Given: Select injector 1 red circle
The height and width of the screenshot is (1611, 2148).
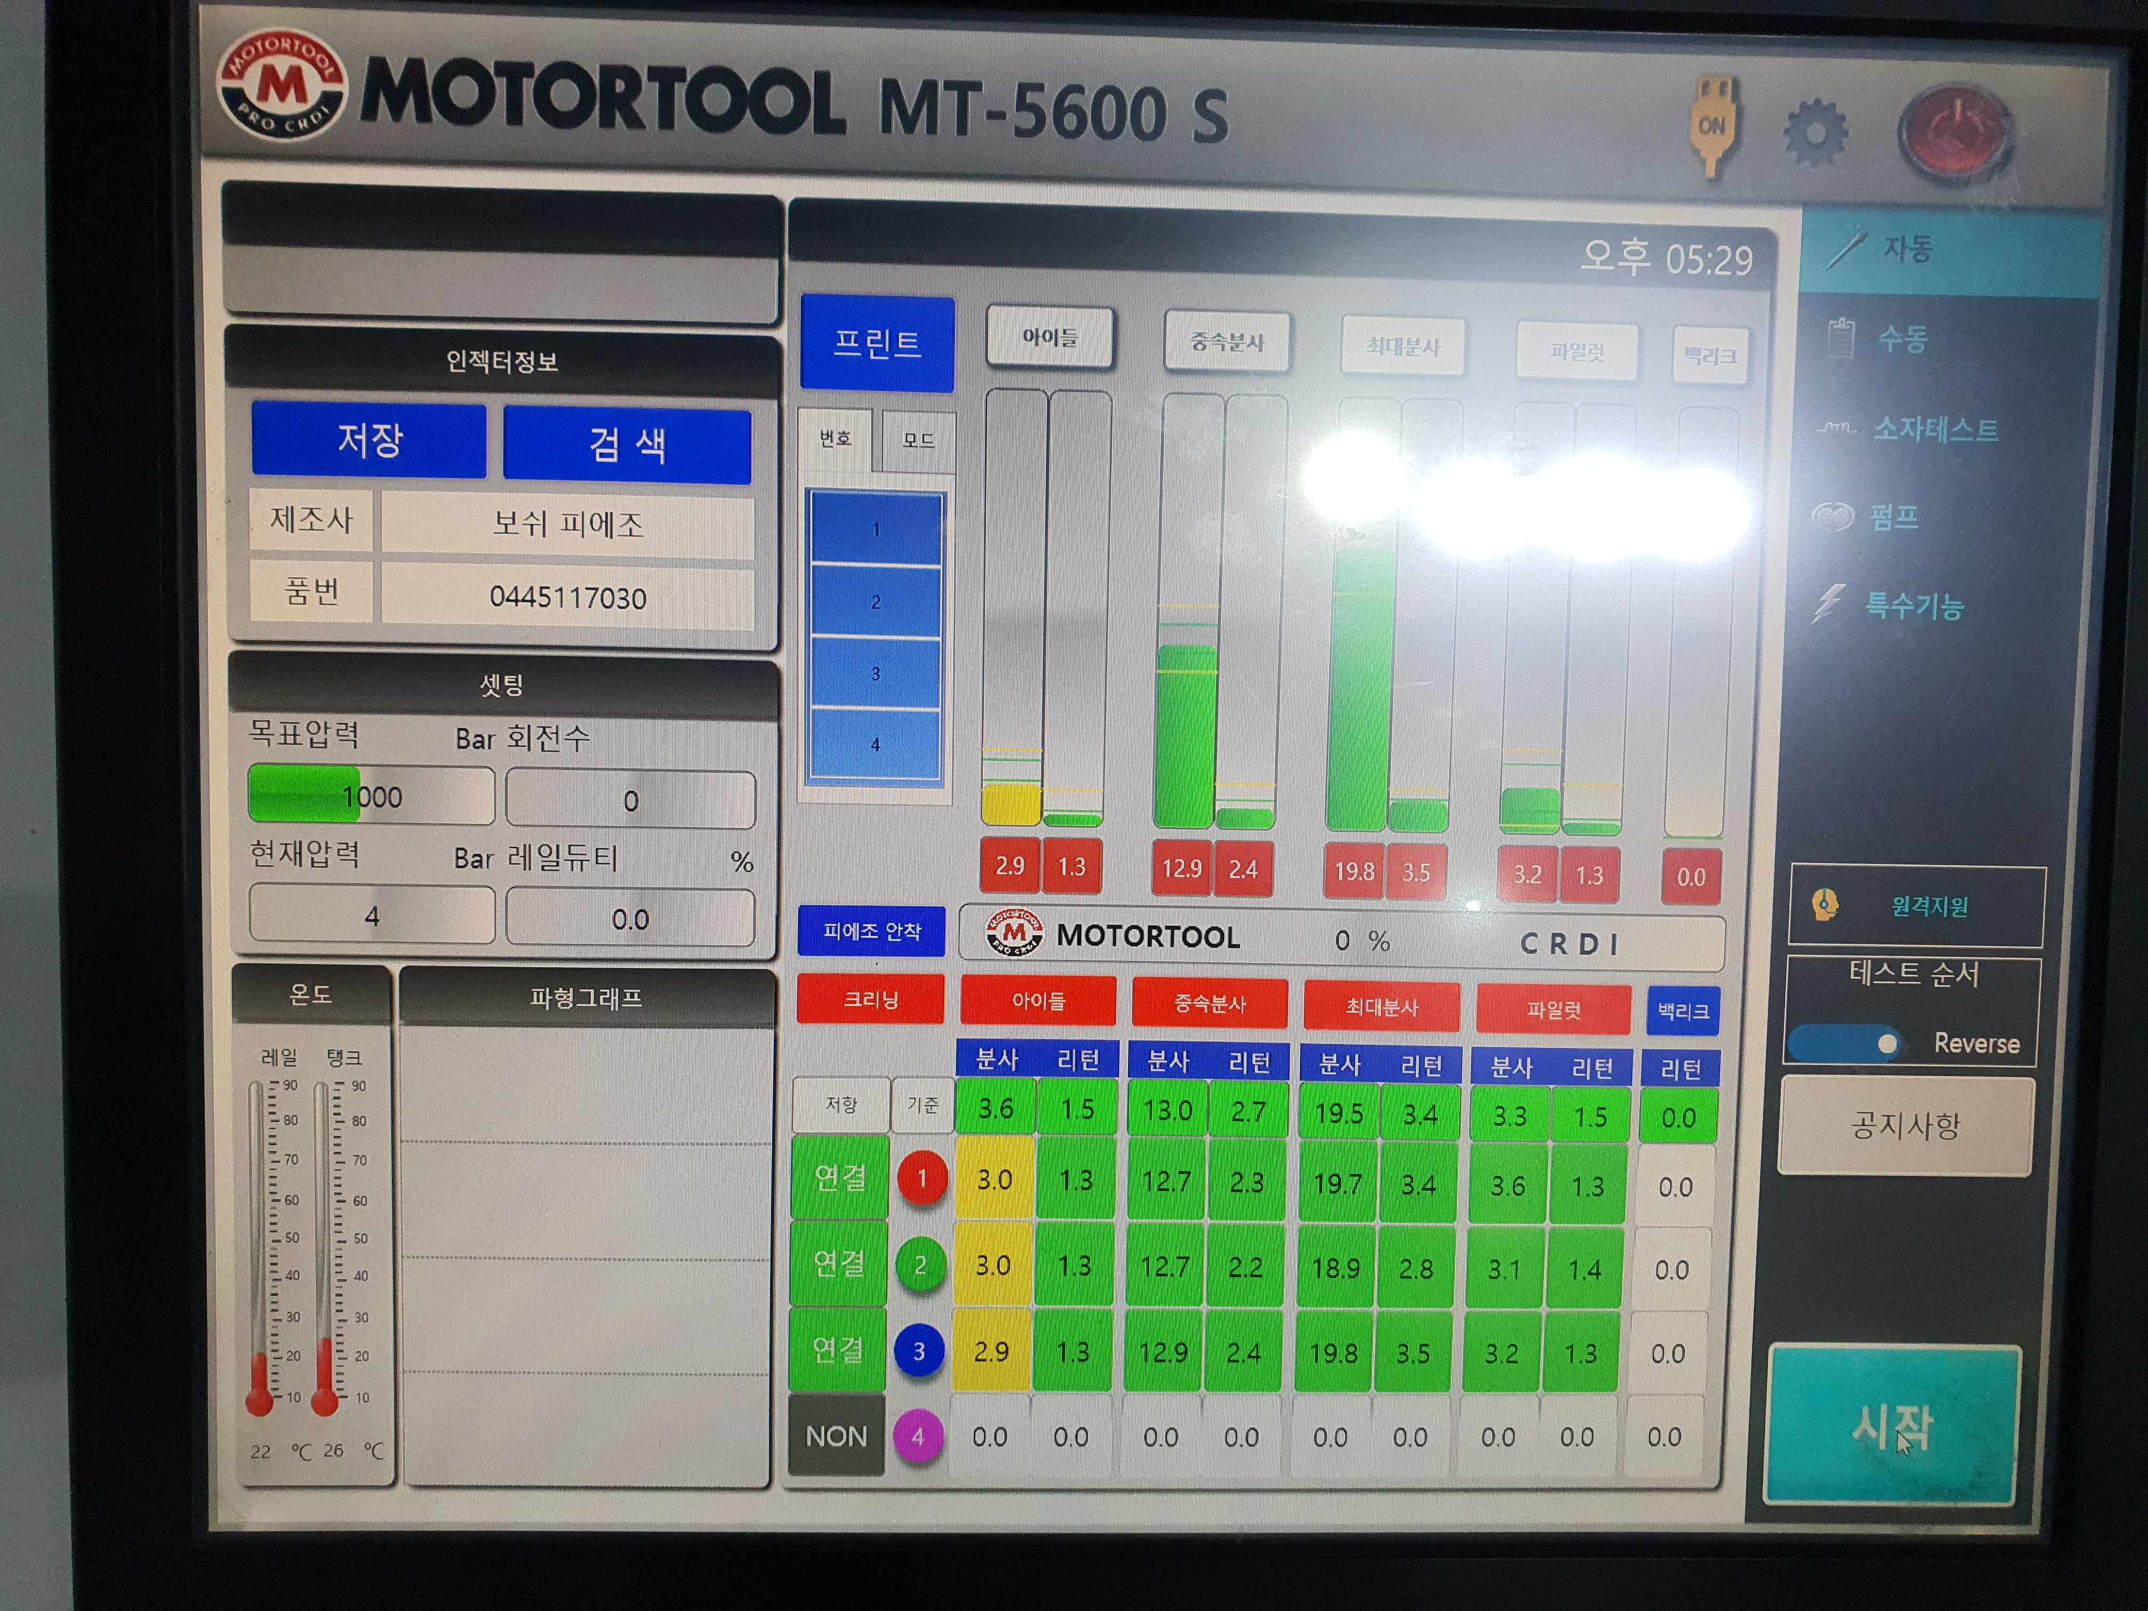Looking at the screenshot, I should click(x=921, y=1179).
